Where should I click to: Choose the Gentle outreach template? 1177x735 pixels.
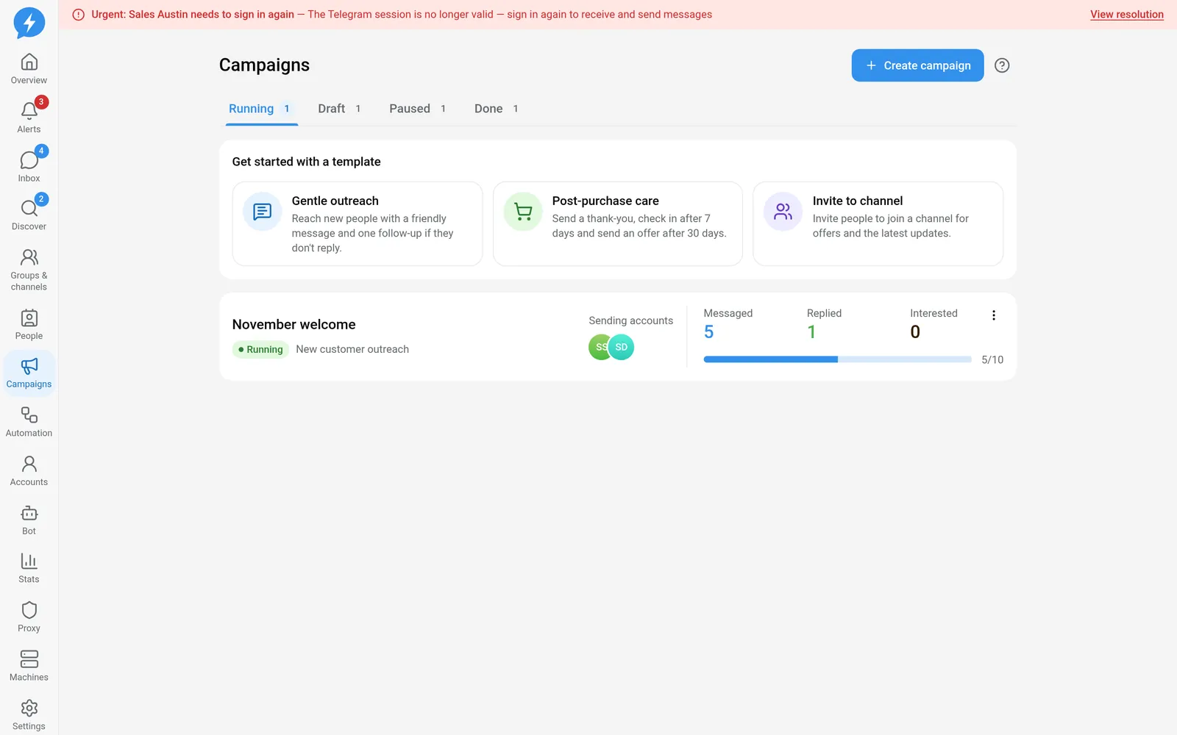point(358,223)
